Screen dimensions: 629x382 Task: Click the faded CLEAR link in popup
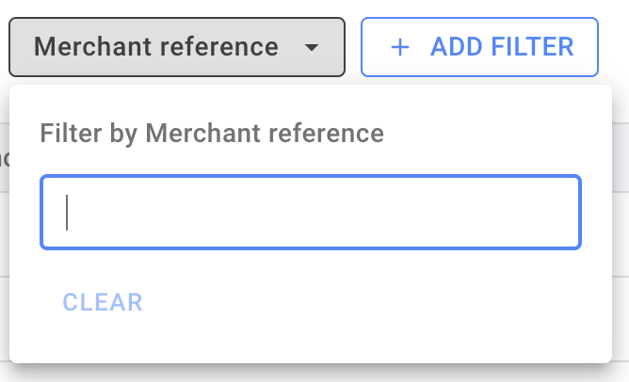[103, 302]
